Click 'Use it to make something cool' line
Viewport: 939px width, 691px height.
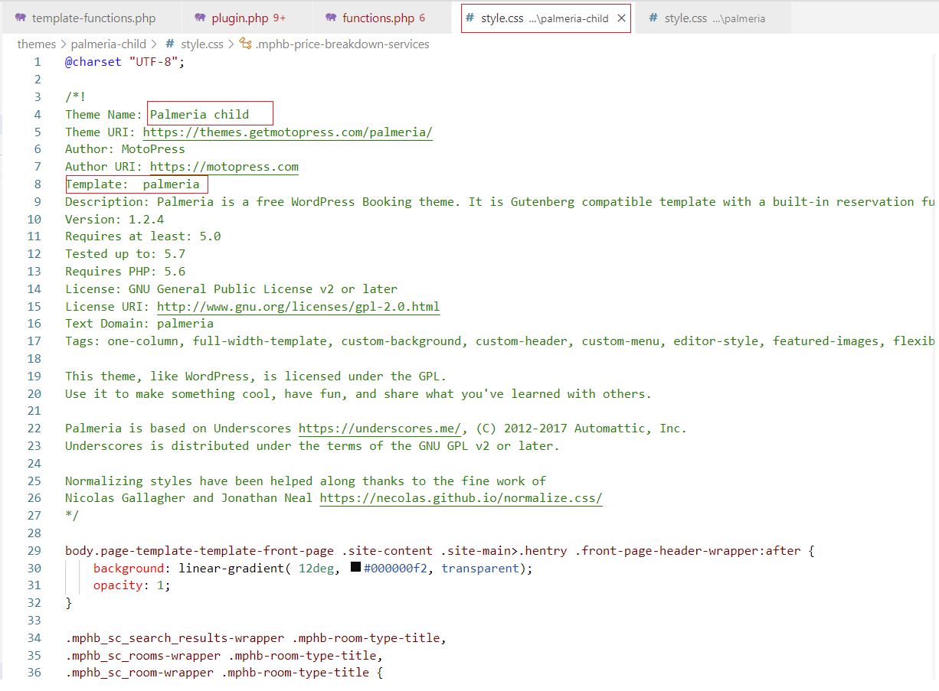(358, 394)
